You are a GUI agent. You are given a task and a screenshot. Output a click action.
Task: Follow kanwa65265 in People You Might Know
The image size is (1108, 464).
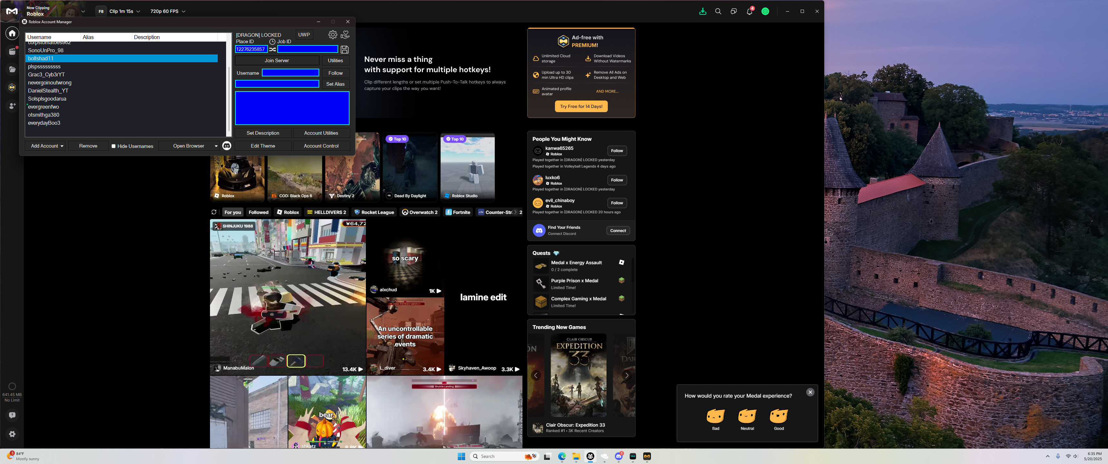click(x=617, y=151)
